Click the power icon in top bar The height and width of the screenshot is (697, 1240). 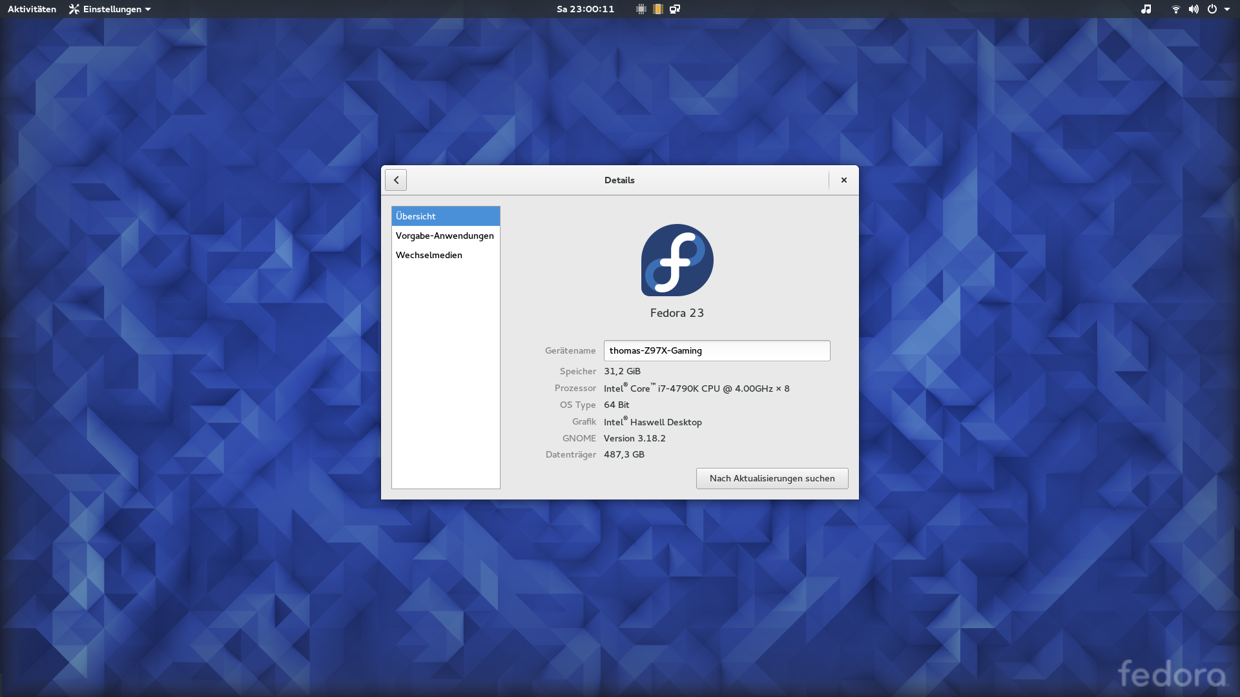[1212, 9]
